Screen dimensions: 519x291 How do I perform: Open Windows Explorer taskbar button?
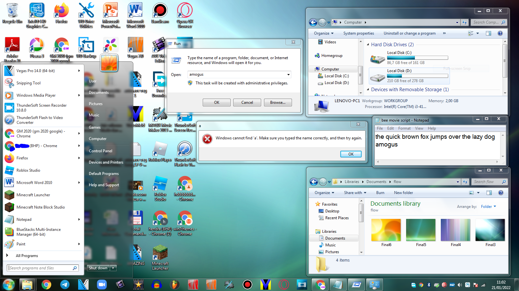[27, 285]
